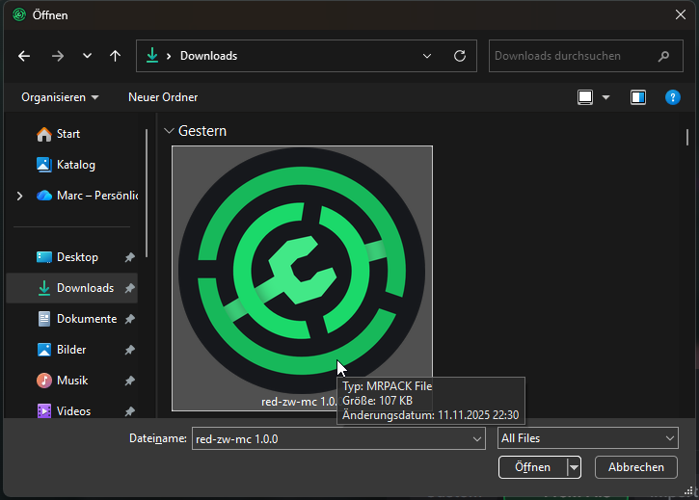Click the navigation pane scrollbar
Screen dimensions: 699x500
(147, 193)
